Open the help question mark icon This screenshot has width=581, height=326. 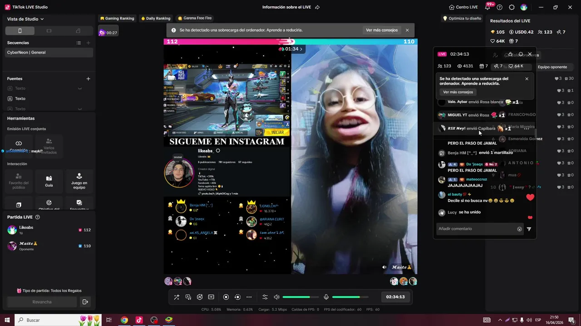click(x=500, y=7)
